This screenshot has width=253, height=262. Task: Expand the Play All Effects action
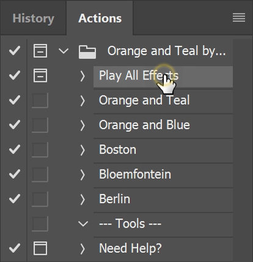(x=82, y=76)
